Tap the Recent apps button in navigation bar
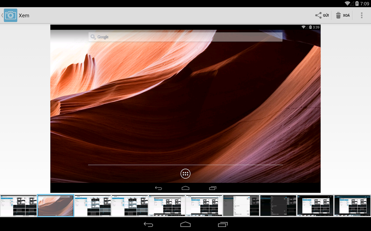 223,224
